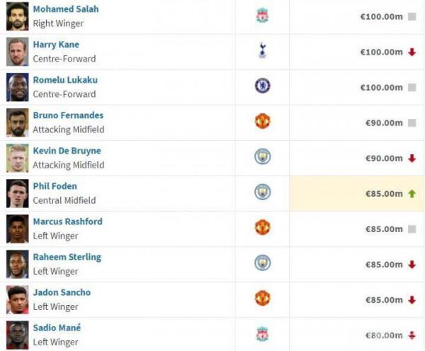
Task: Click Manchester United crest in Jadon Sancho row
Action: tap(262, 299)
